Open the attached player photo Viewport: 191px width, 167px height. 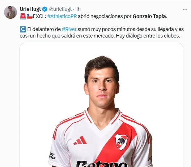coord(101,105)
